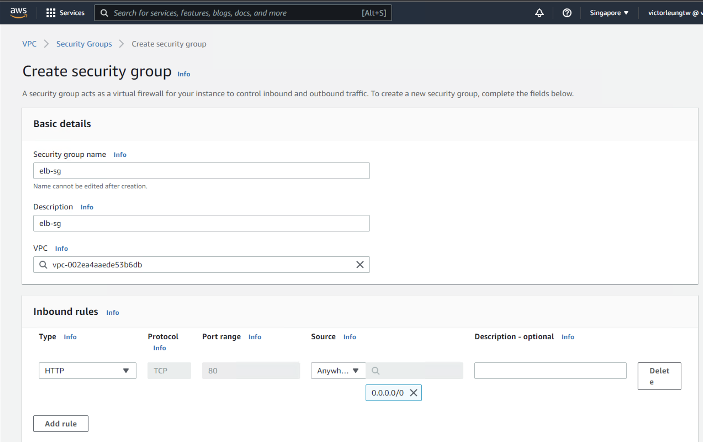Screen dimensions: 703x442
Task: Open Info for Inbound rules heading
Action: point(112,313)
